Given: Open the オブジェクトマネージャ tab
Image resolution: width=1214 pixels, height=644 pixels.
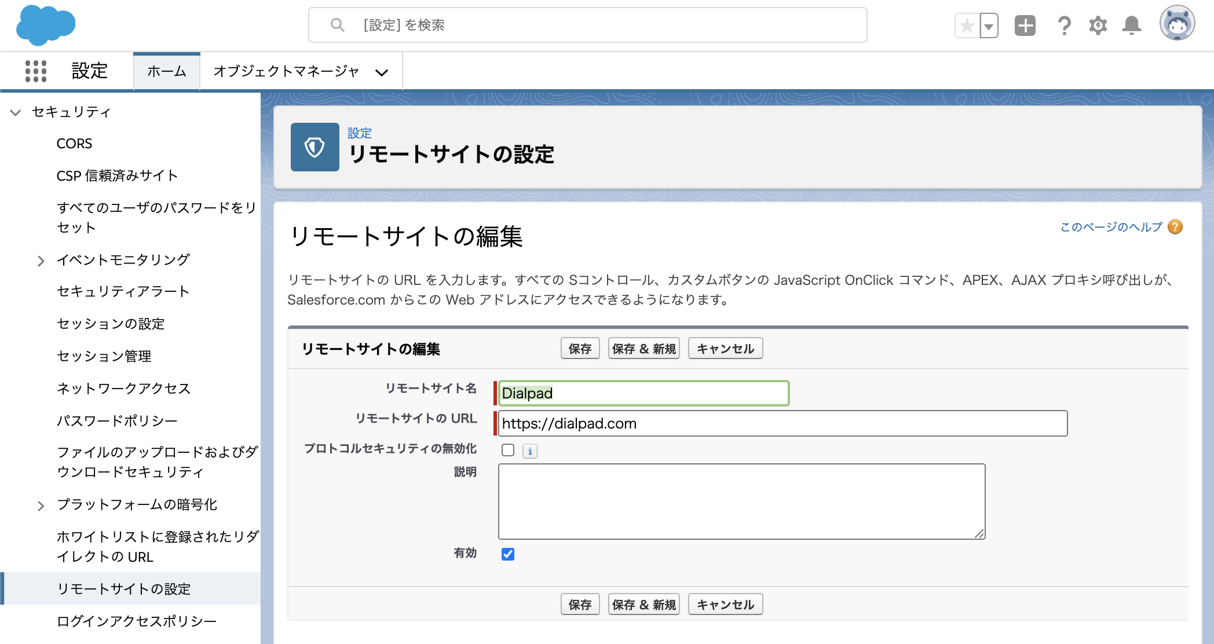Looking at the screenshot, I should point(286,71).
